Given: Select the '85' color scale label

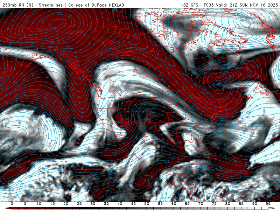Looking at the screenshot, I should pyautogui.click(x=241, y=204).
